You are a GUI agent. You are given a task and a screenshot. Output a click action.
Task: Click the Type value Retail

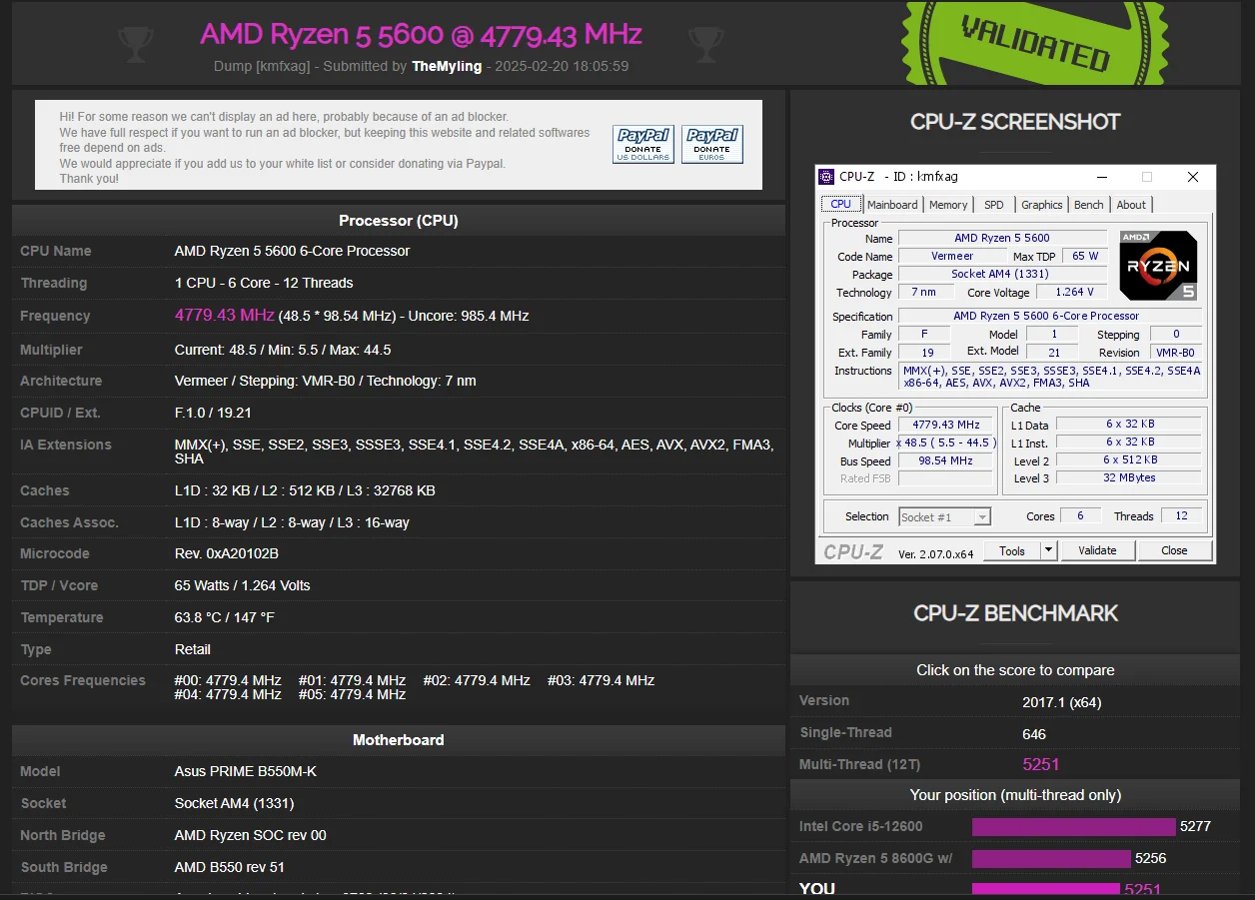193,649
